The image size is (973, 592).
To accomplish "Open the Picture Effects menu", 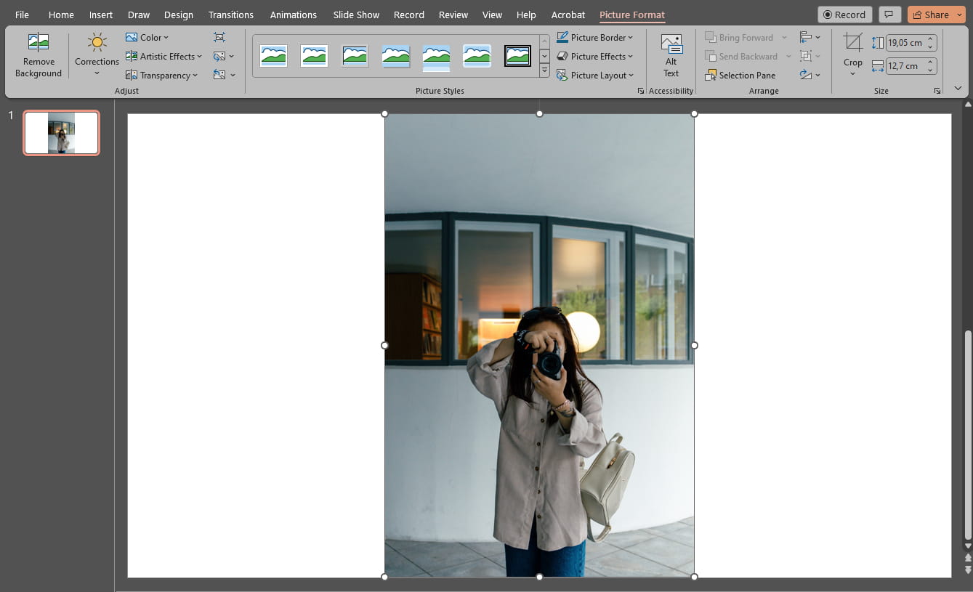I will tap(595, 56).
